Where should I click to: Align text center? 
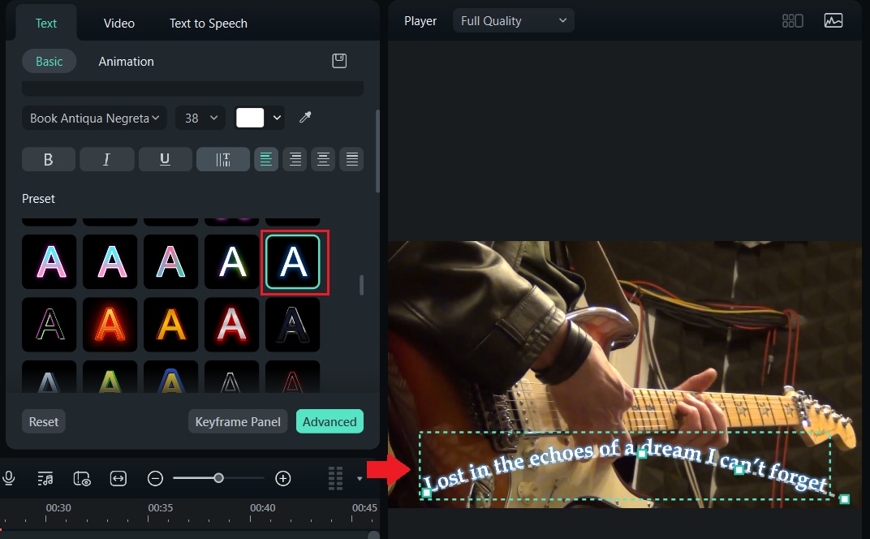click(x=324, y=159)
